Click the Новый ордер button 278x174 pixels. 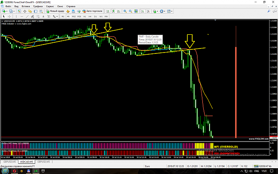point(55,11)
